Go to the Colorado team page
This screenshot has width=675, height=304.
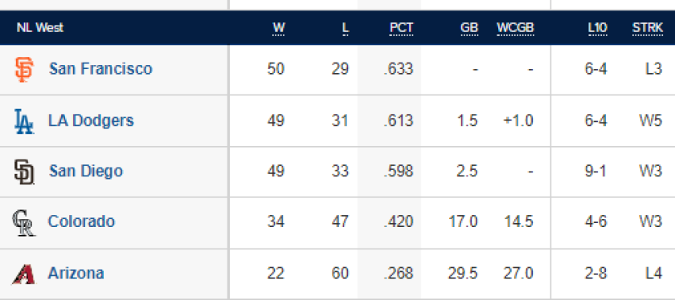pyautogui.click(x=81, y=221)
